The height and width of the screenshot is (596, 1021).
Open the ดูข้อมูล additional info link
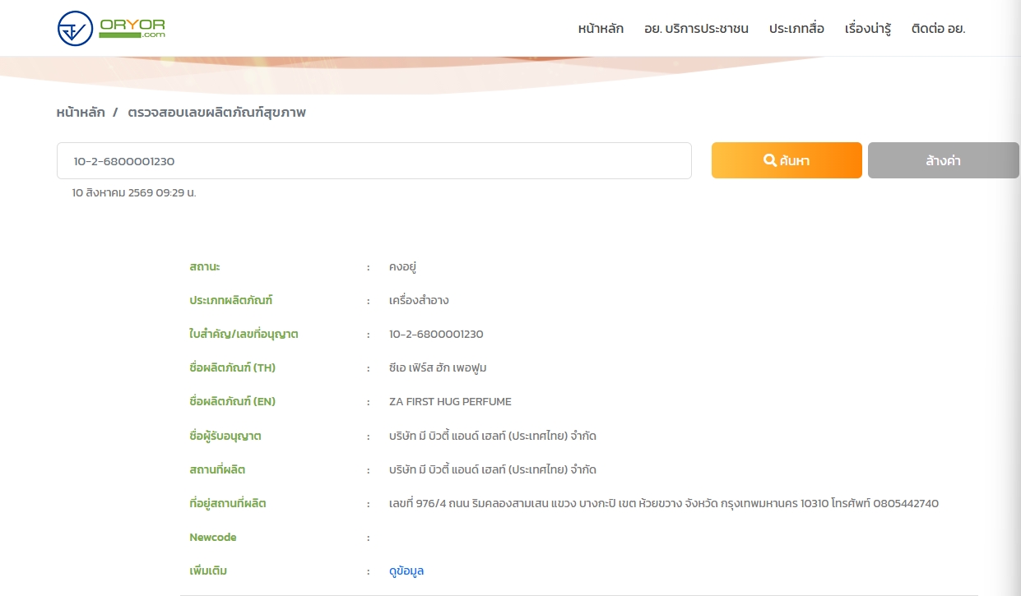406,571
